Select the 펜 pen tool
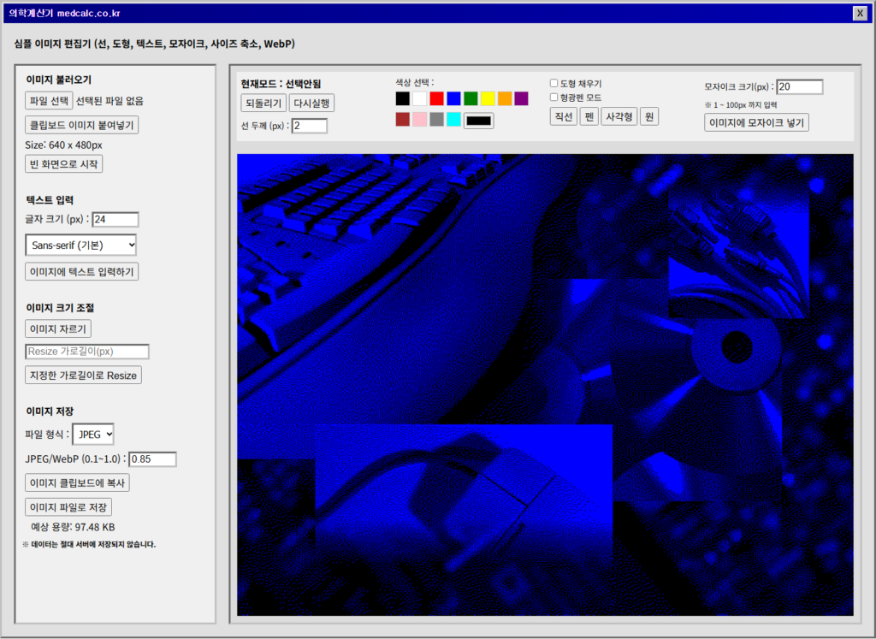Image resolution: width=876 pixels, height=639 pixels. tap(589, 116)
